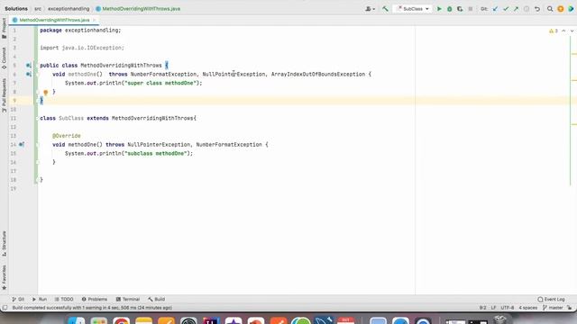
Task: Click the colorful toolbox icon at the toolbar end
Action: tap(571, 9)
